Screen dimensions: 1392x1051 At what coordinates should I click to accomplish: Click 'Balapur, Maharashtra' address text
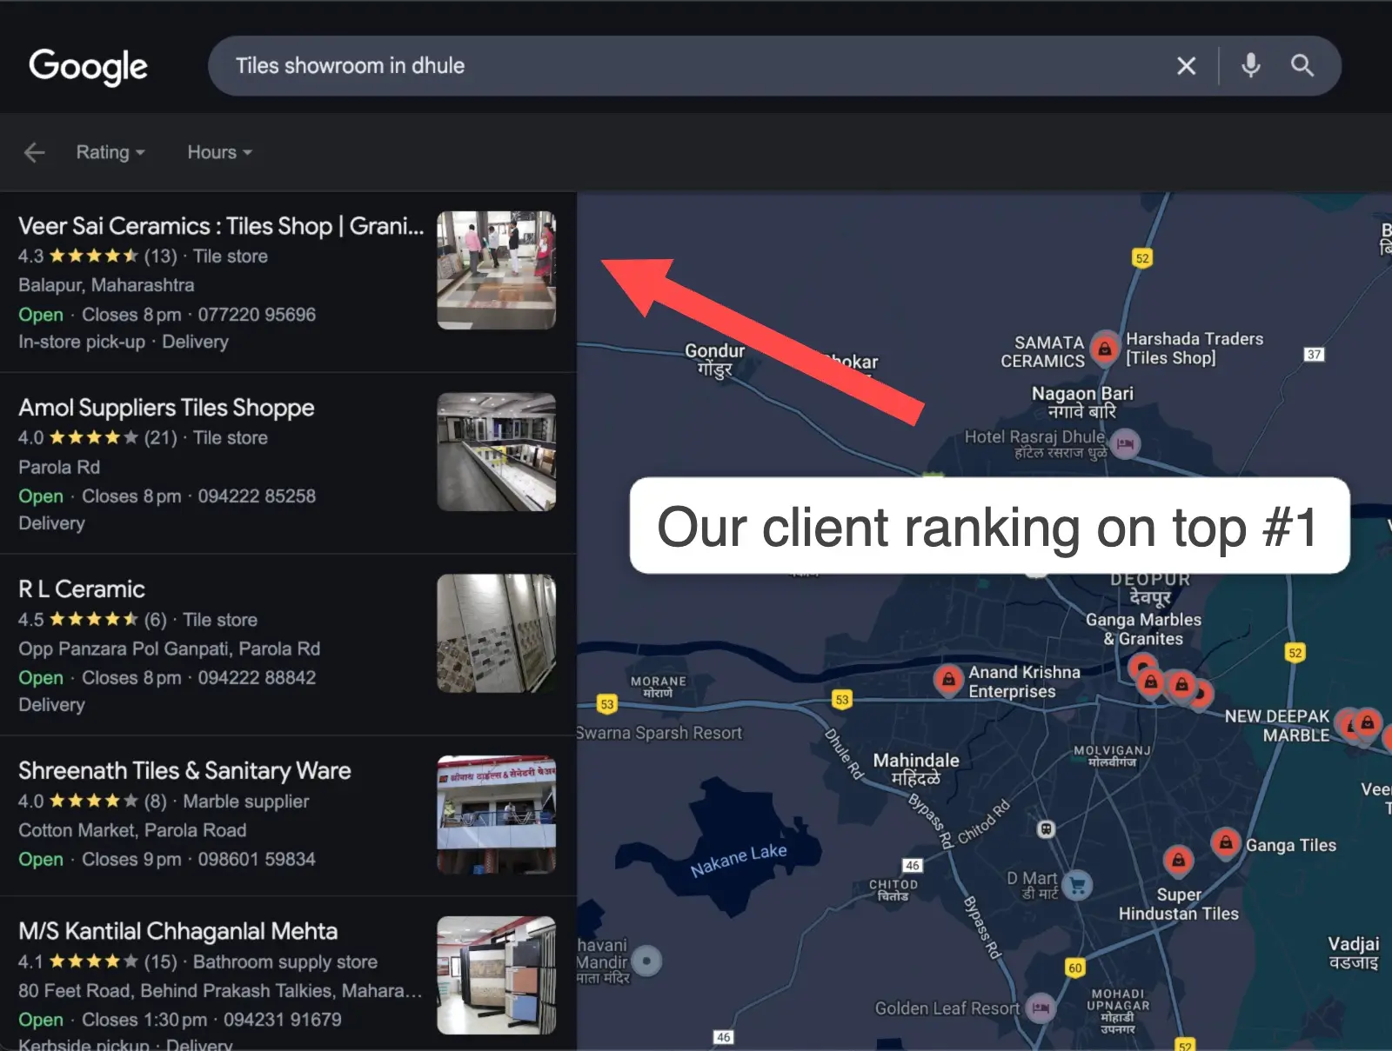coord(106,285)
